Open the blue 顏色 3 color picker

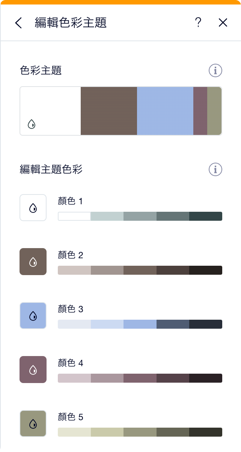tap(33, 316)
